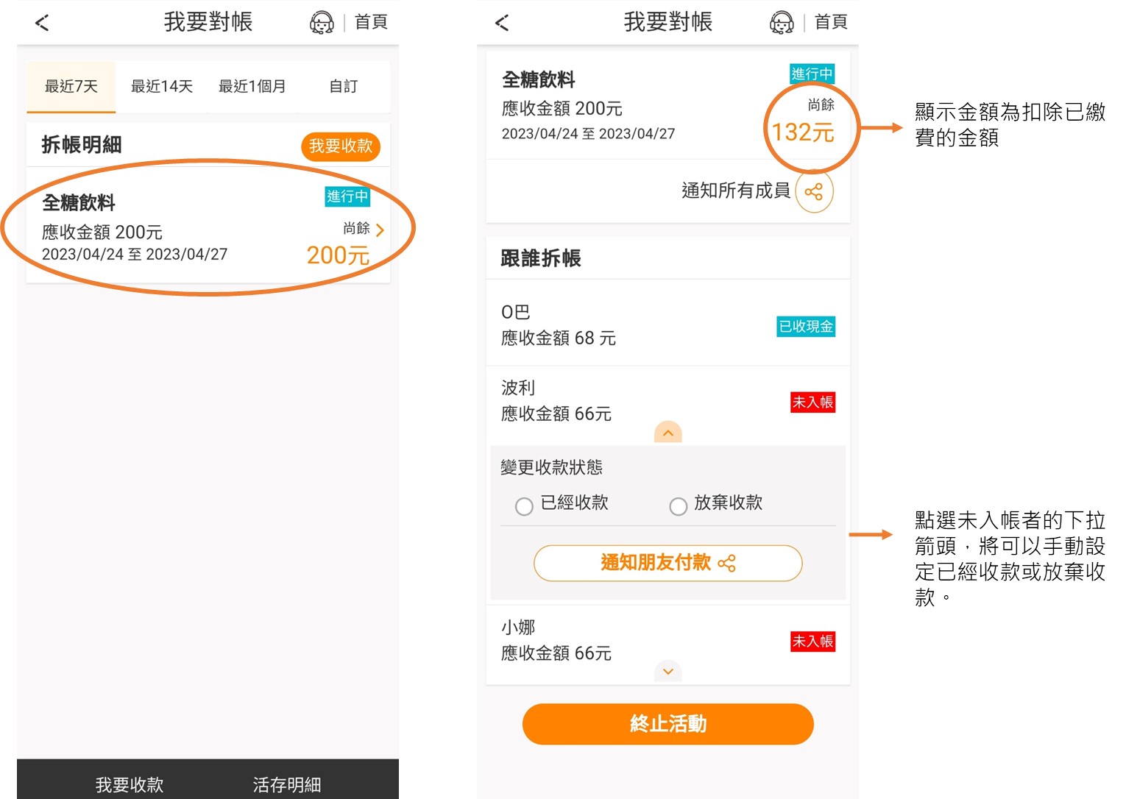Open 我要收款 in the bottom bar
Screen dimensions: 1126x799
pos(130,784)
